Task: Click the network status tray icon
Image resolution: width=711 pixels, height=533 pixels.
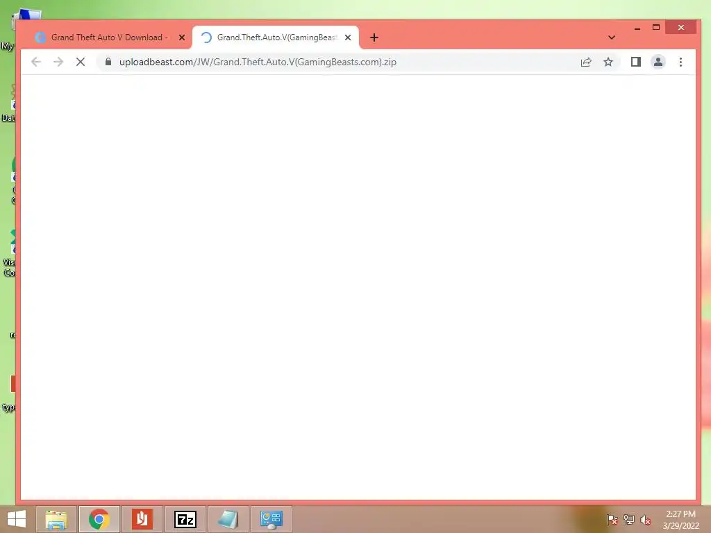Action: (x=629, y=520)
